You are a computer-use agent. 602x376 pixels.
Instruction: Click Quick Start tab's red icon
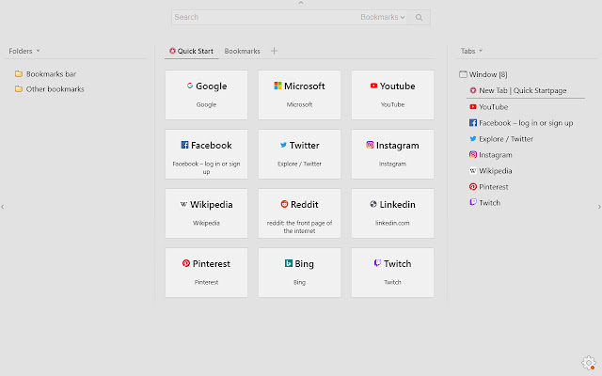pos(172,51)
